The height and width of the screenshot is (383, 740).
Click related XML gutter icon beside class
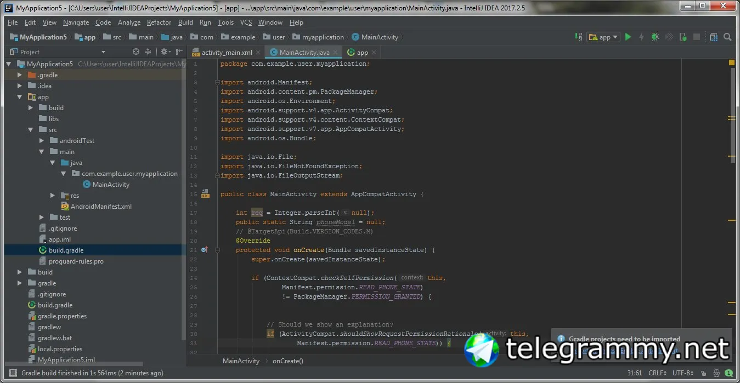pos(205,194)
